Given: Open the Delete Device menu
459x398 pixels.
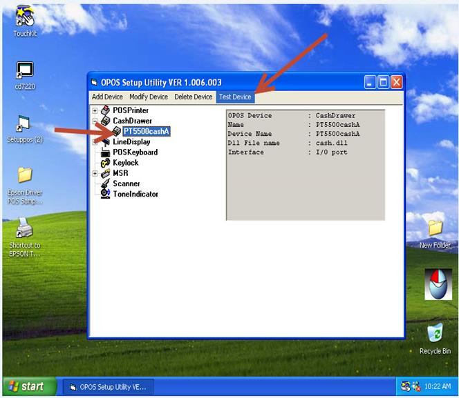Looking at the screenshot, I should click(x=193, y=97).
